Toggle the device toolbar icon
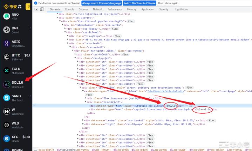The height and width of the screenshot is (151, 252). coord(42,9)
